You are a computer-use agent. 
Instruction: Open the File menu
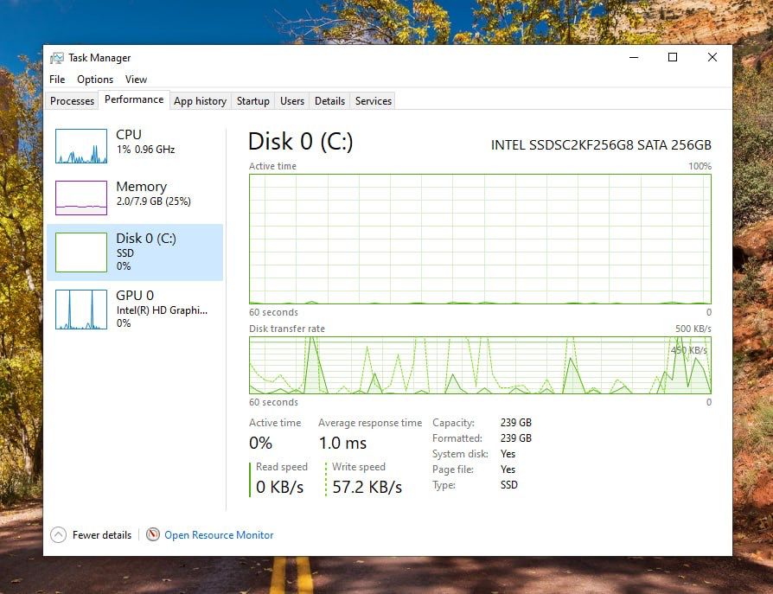coord(57,80)
